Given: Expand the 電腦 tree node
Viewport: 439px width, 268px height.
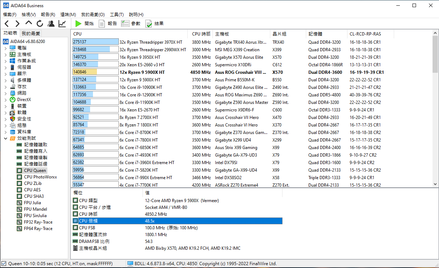Looking at the screenshot, I should coord(6,48).
